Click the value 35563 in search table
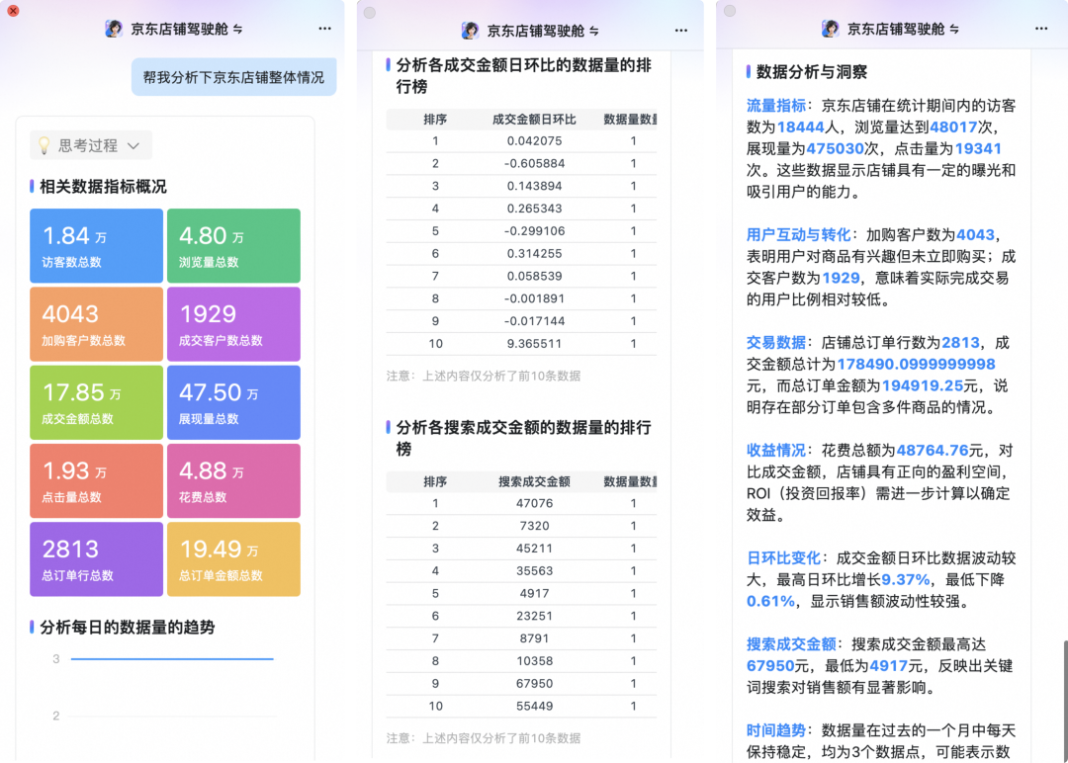 534,570
